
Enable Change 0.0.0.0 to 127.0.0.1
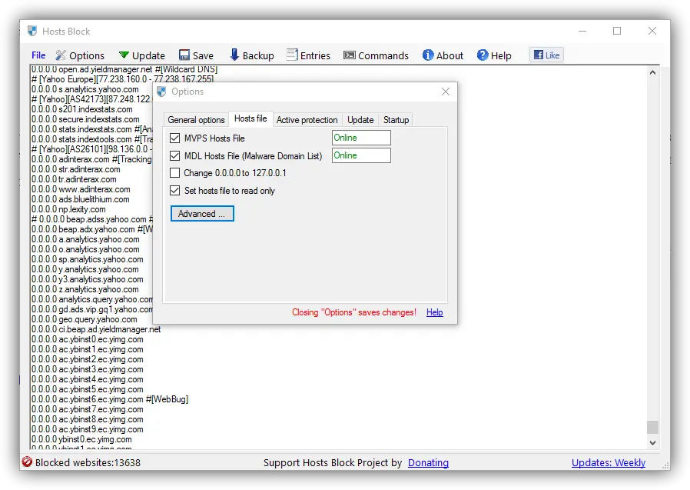click(174, 173)
